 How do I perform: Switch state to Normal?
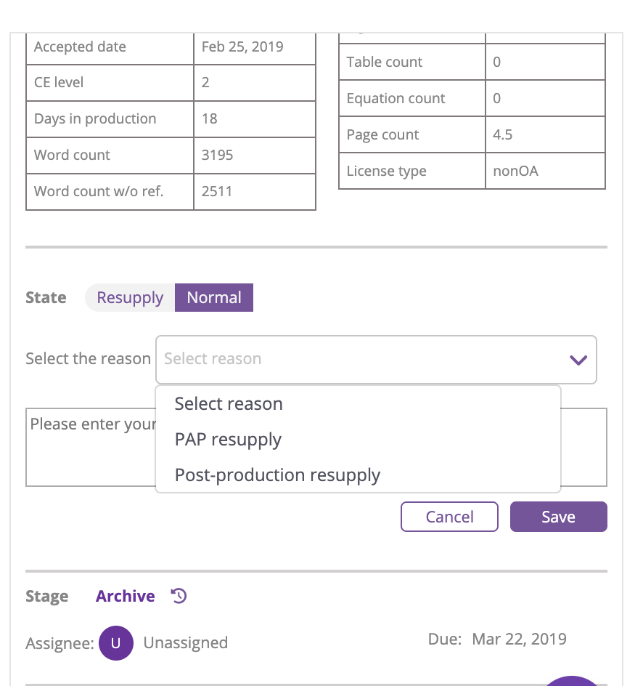tap(214, 297)
